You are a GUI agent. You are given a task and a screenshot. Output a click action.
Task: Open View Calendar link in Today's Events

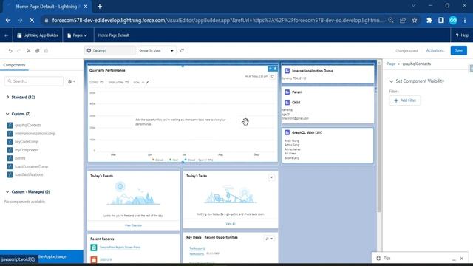[x=133, y=225]
